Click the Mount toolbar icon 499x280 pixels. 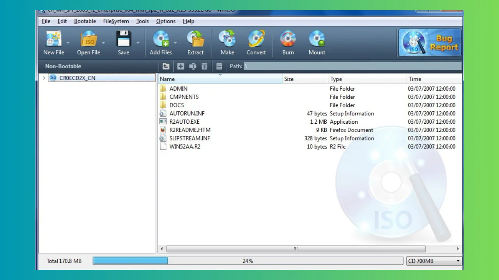(x=317, y=39)
